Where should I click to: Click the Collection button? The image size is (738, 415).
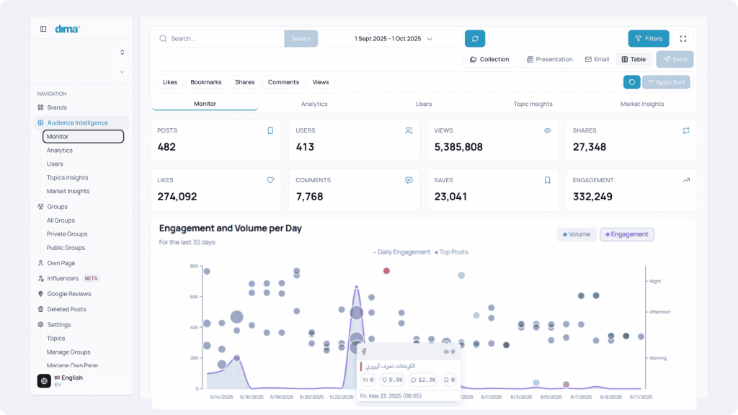point(489,59)
